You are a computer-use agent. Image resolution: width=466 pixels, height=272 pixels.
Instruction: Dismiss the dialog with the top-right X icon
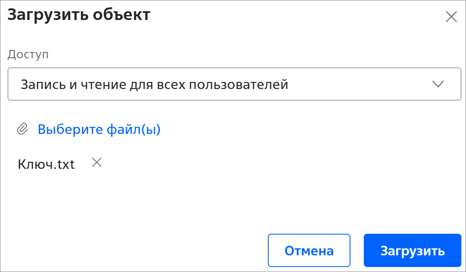(x=451, y=17)
